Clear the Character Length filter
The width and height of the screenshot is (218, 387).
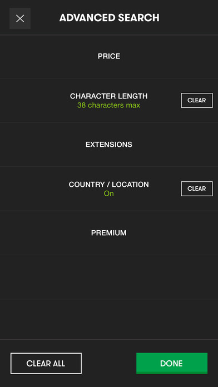click(197, 101)
